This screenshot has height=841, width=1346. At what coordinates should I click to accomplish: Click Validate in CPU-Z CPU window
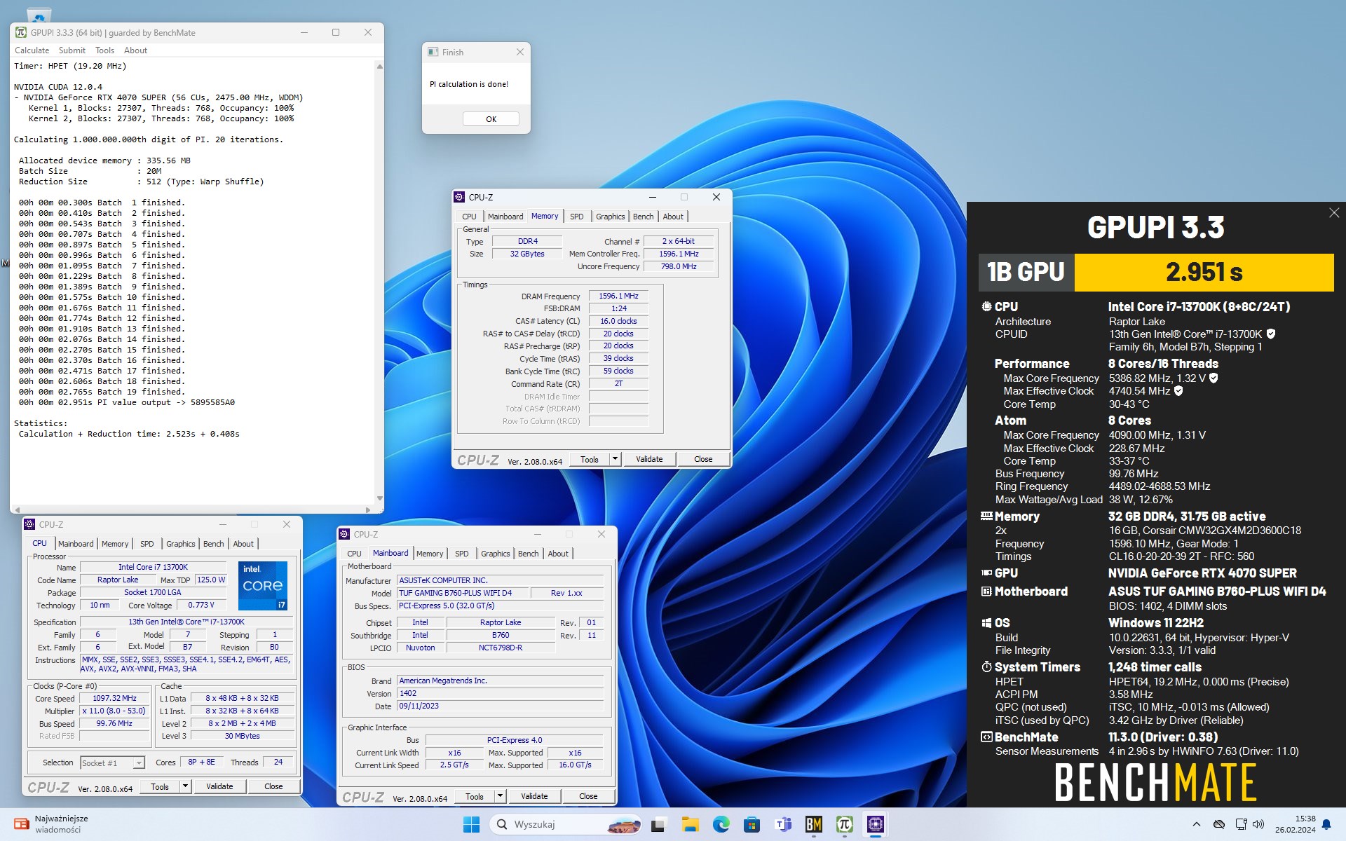coord(219,786)
